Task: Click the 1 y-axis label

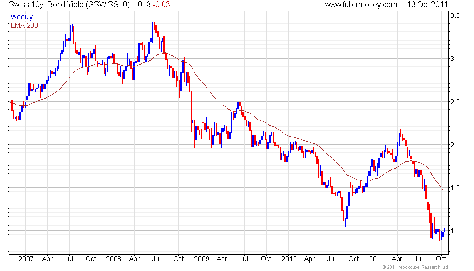Action: pos(452,231)
